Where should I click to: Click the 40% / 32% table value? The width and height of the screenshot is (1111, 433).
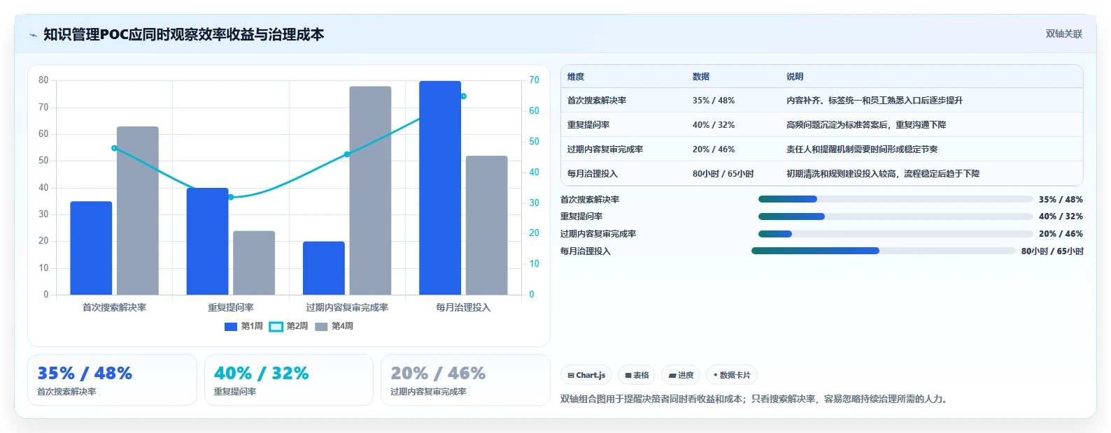coord(714,125)
